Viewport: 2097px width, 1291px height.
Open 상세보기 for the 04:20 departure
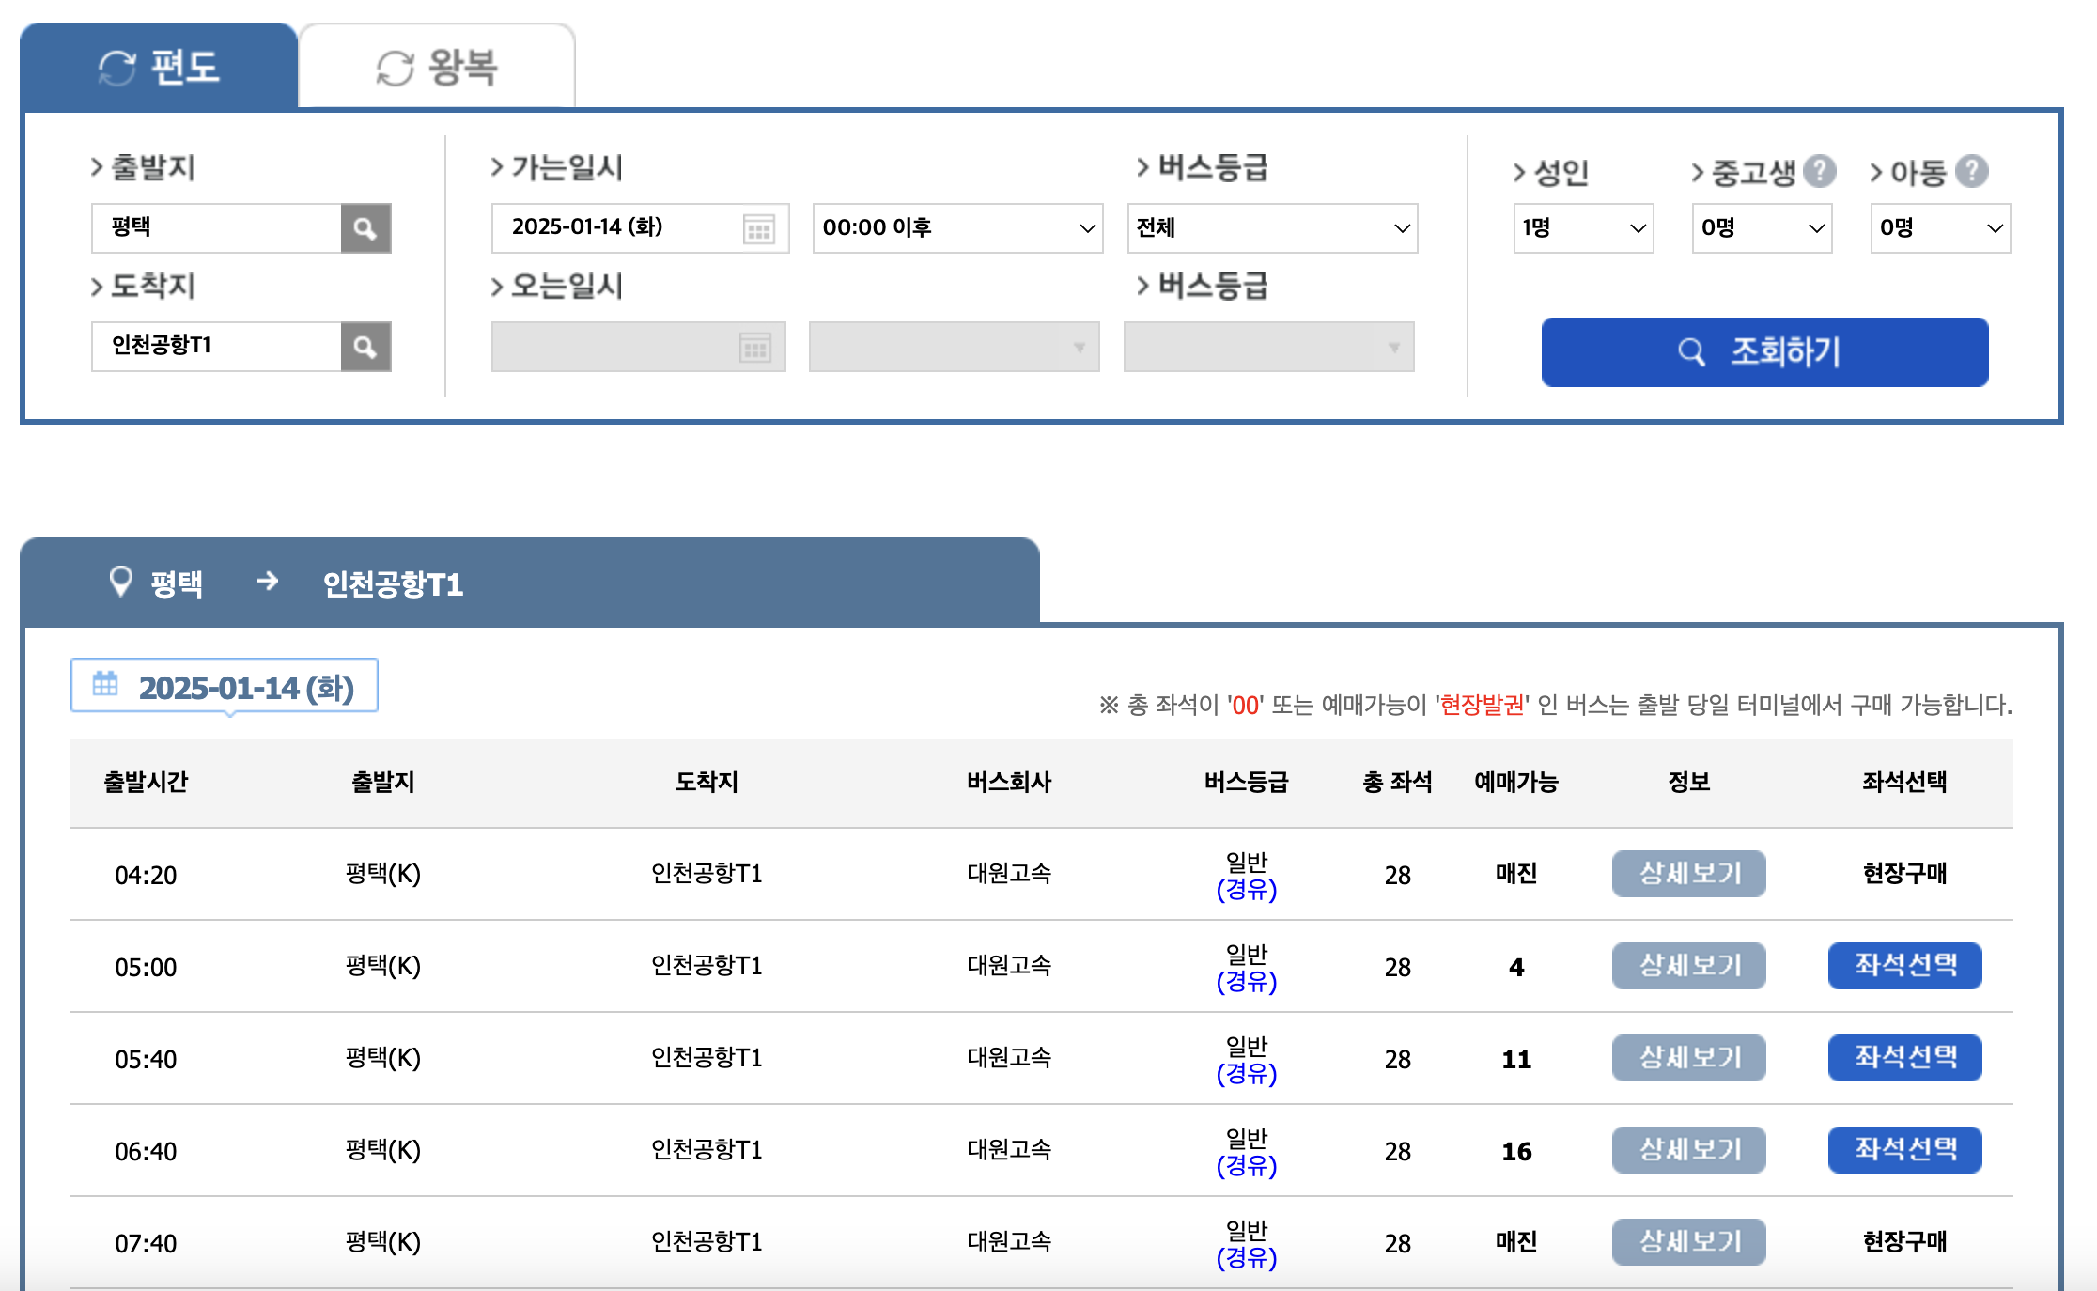click(x=1688, y=874)
